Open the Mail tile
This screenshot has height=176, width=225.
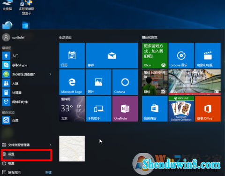112,55
